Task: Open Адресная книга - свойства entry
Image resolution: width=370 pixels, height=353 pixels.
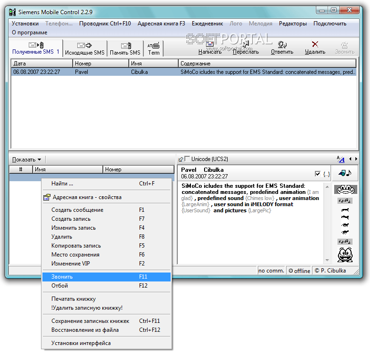Action: 107,197
